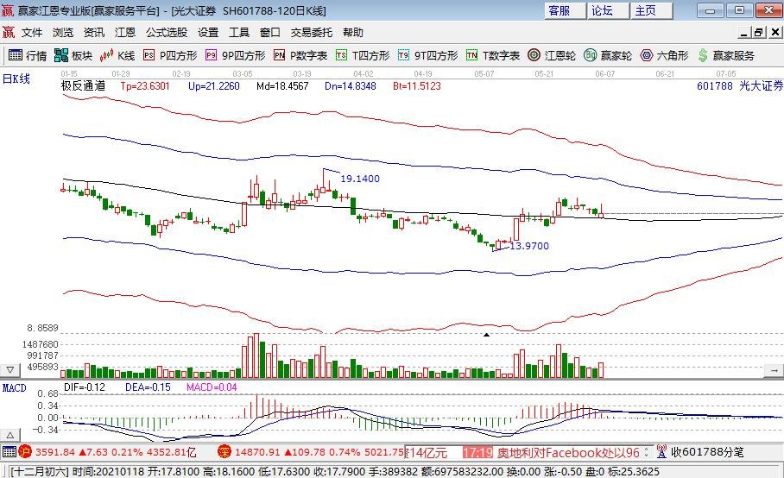This screenshot has width=784, height=478.
Task: Expand the volume panel down-arrow button
Action: point(10,370)
